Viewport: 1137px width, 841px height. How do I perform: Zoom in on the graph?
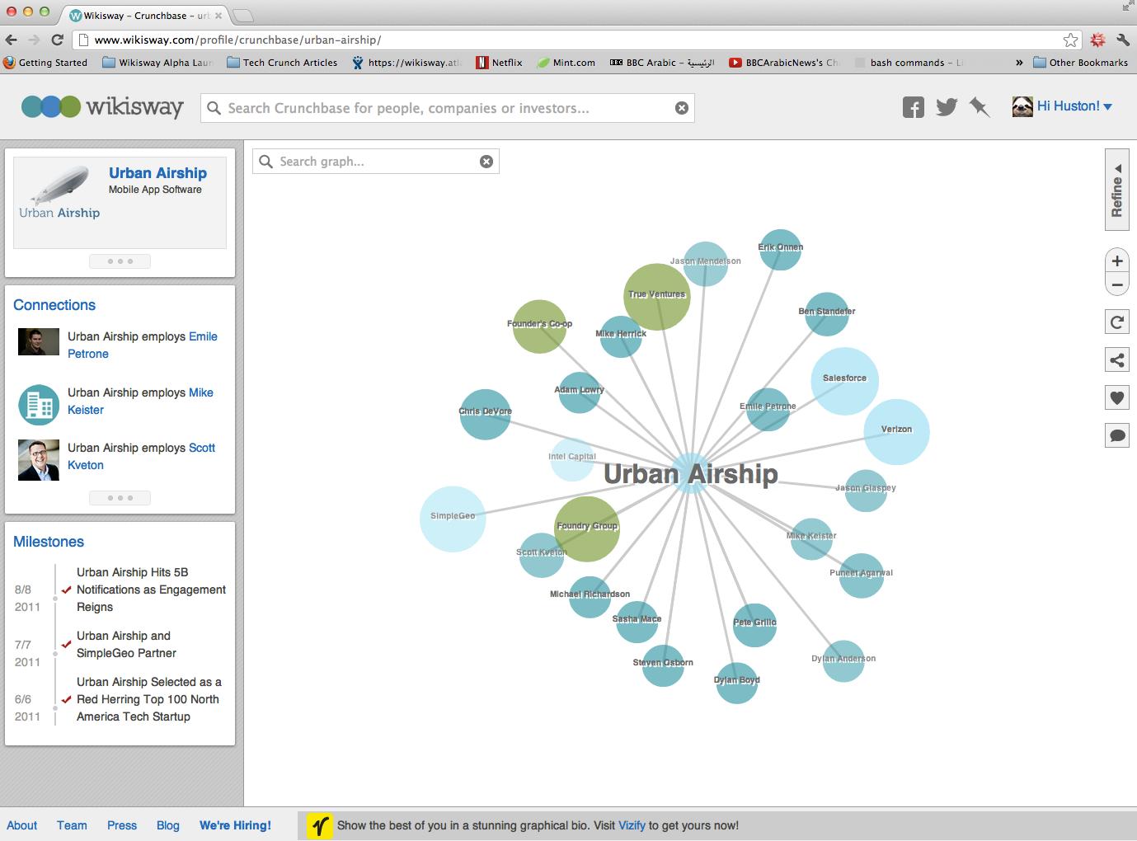(1117, 261)
